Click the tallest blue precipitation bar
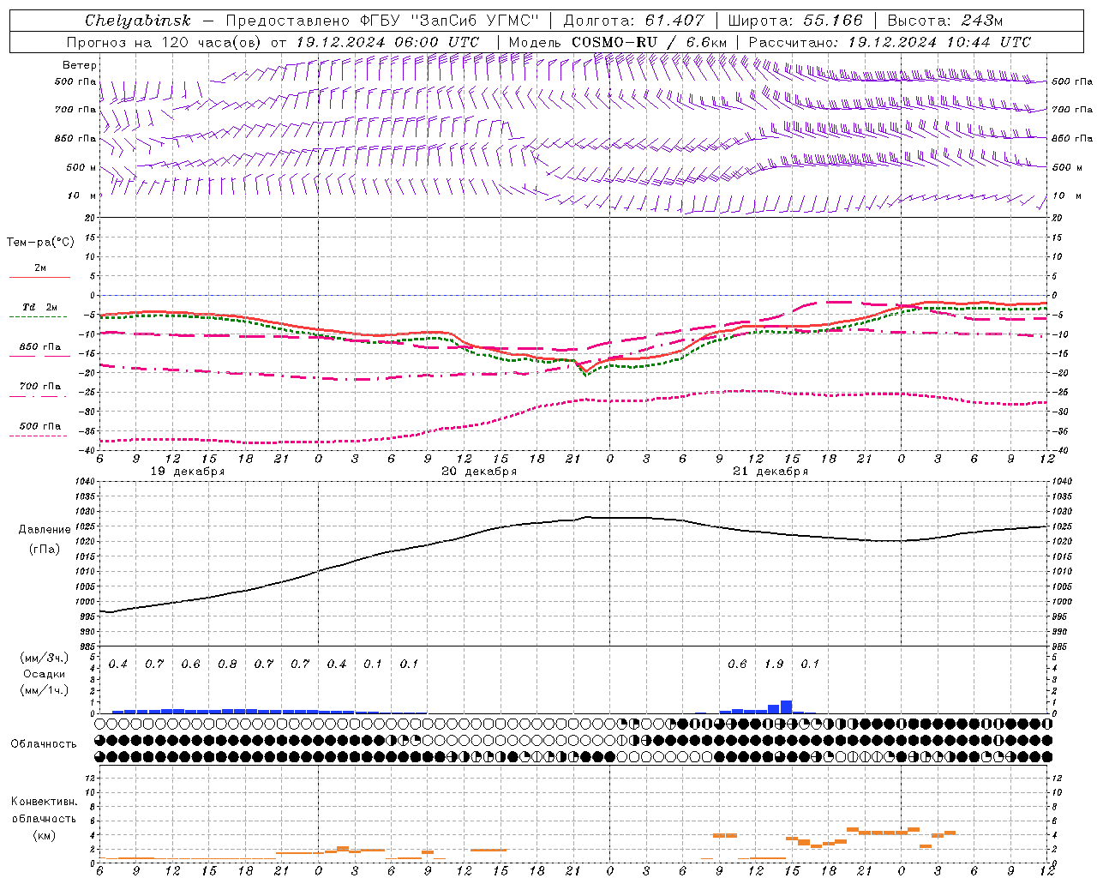Viewport: 1097px width, 878px height. pyautogui.click(x=786, y=707)
